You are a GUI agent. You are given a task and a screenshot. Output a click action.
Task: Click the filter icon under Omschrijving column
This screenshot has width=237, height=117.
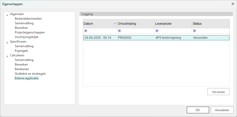[x=119, y=31]
